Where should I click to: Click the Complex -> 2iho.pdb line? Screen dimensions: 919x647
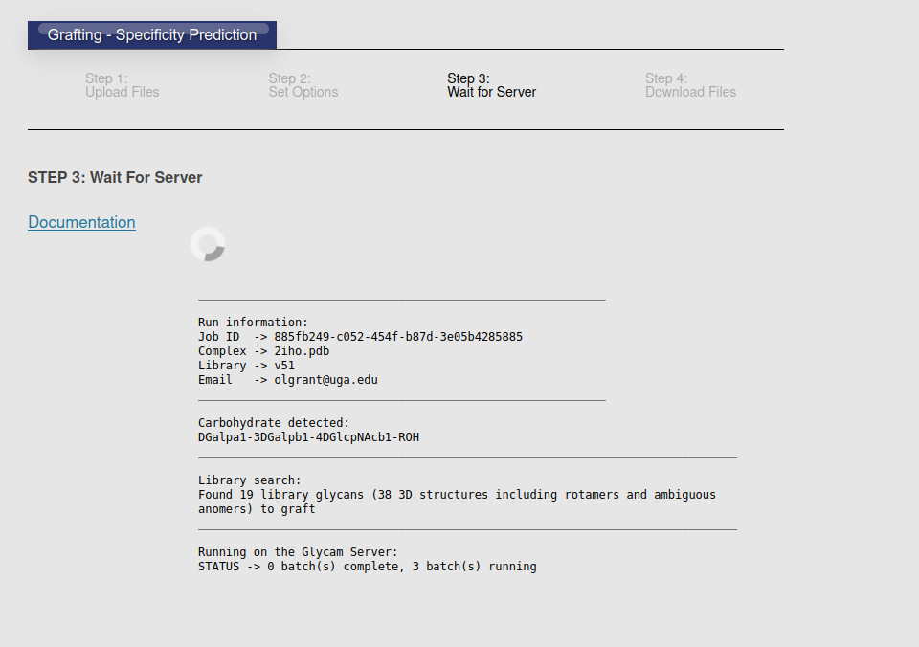[x=264, y=351]
